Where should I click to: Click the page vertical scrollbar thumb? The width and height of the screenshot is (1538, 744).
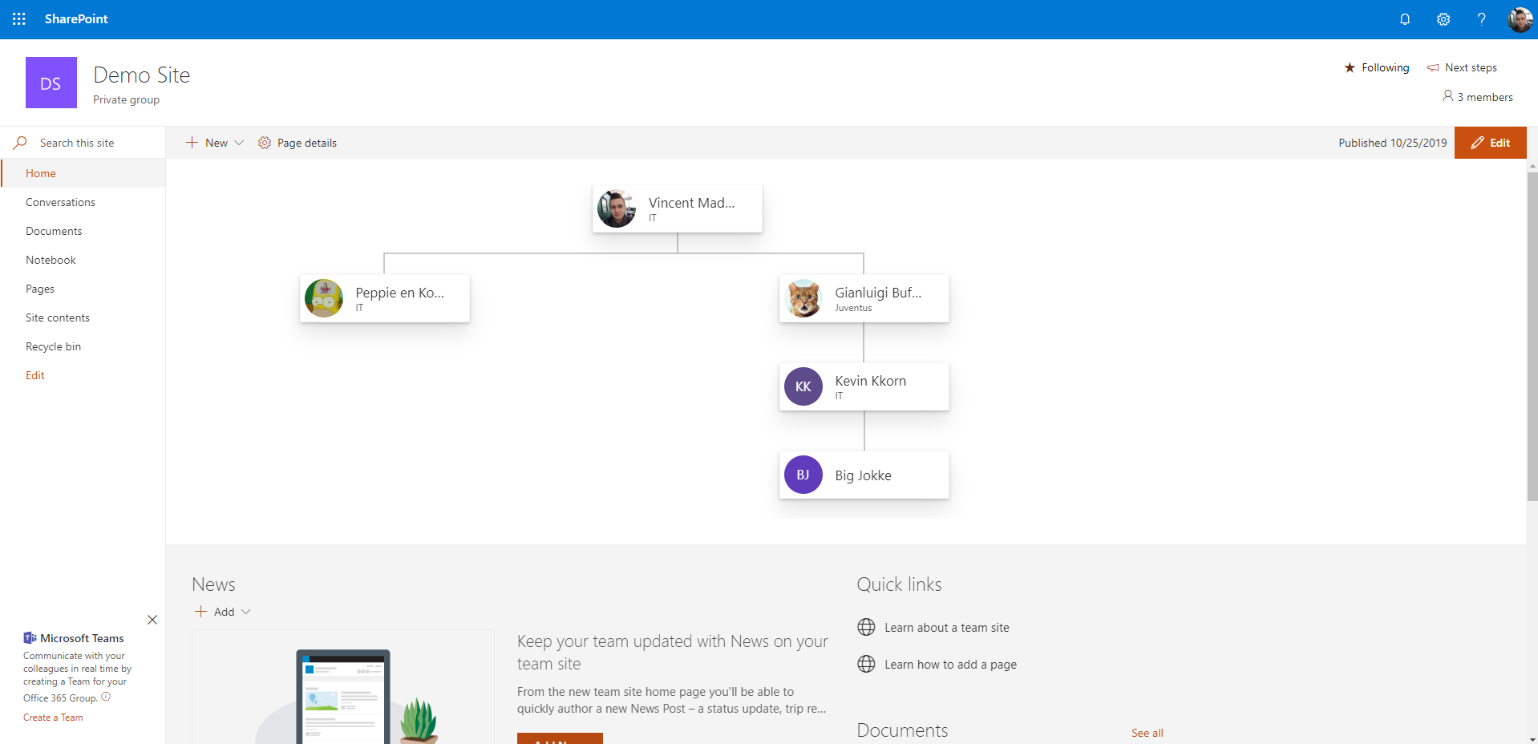pos(1532,337)
